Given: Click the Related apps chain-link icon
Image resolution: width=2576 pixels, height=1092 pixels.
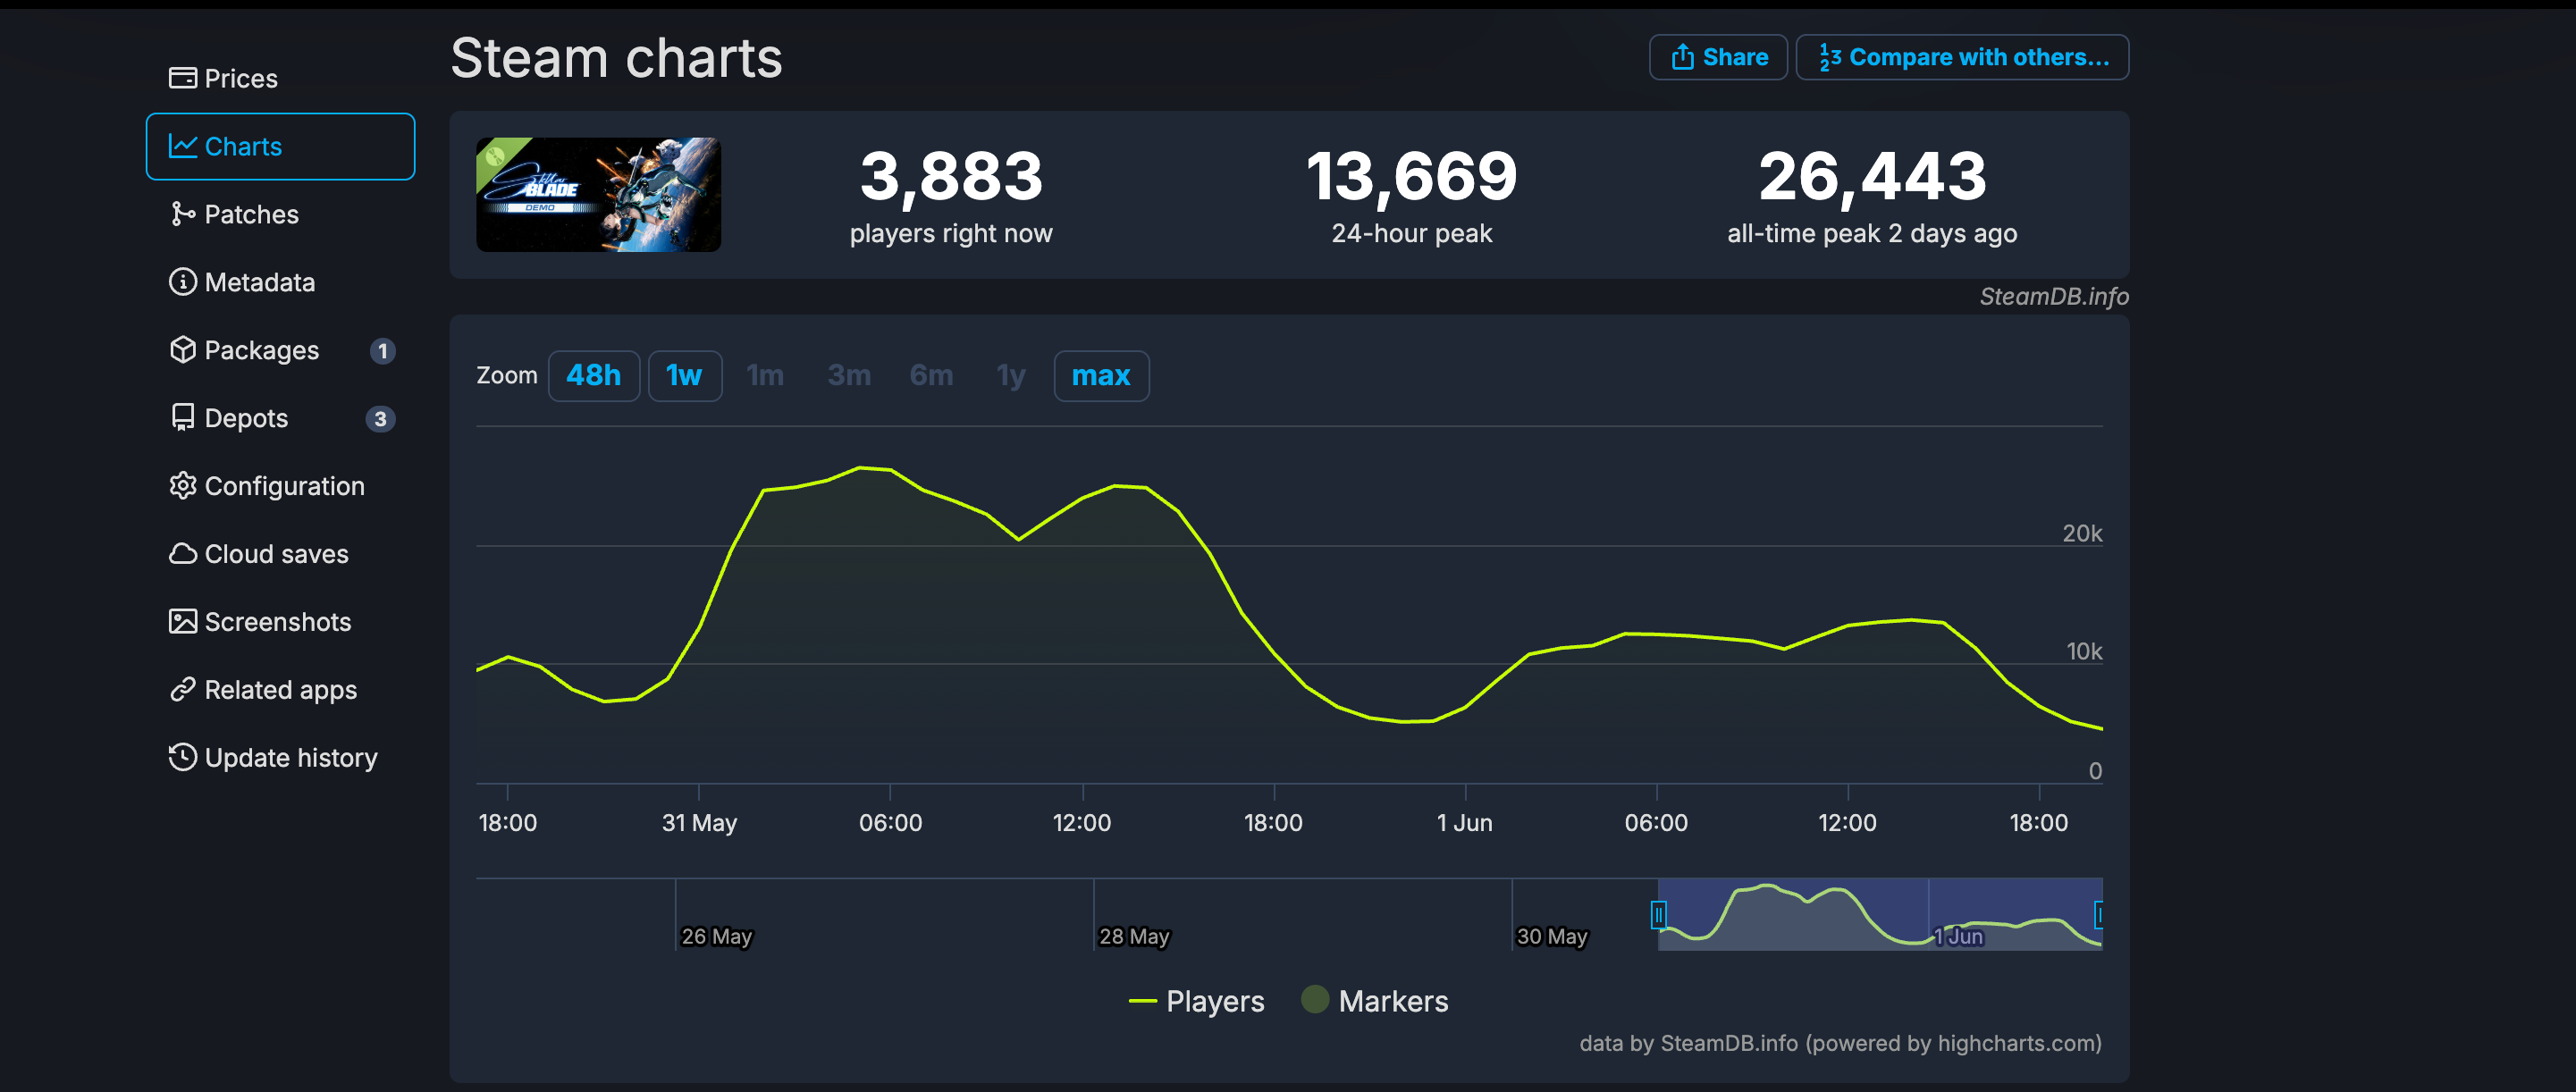Looking at the screenshot, I should [x=183, y=690].
